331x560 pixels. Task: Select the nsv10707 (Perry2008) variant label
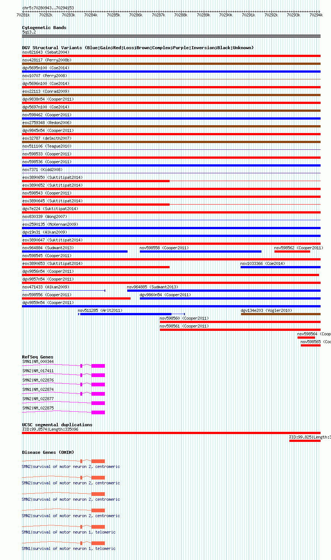point(45,76)
